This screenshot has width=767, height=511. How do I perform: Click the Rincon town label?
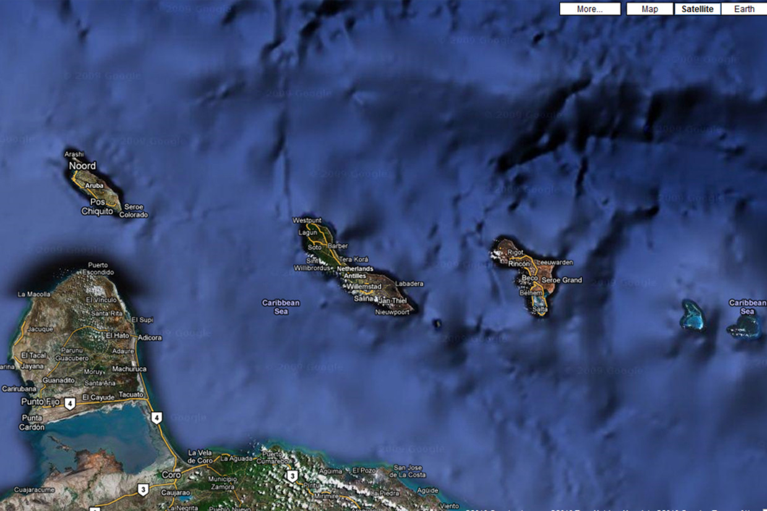tap(519, 264)
